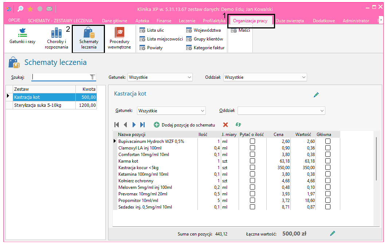Screen dimensions: 388x245
Task: Select the Prevomax 10mg/ml 20ml row
Action: [x=226, y=194]
